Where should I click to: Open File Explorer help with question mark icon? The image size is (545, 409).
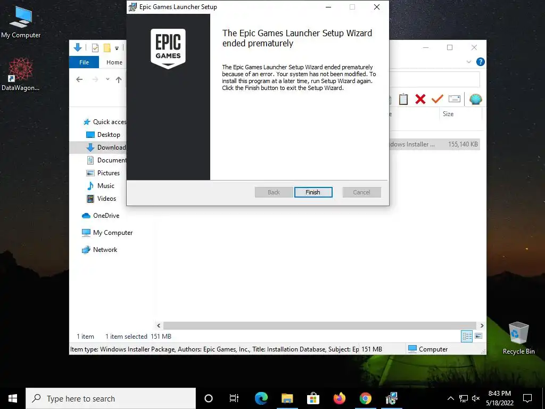tap(481, 62)
